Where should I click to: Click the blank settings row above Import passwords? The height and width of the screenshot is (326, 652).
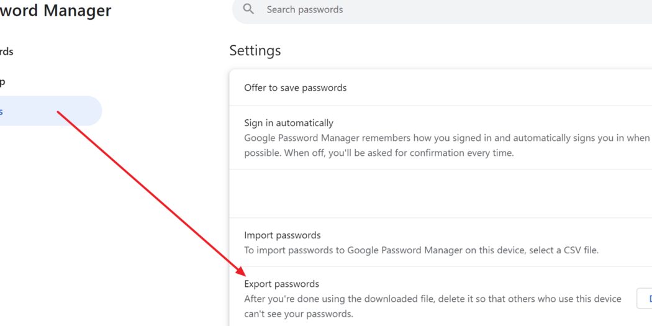(x=440, y=193)
